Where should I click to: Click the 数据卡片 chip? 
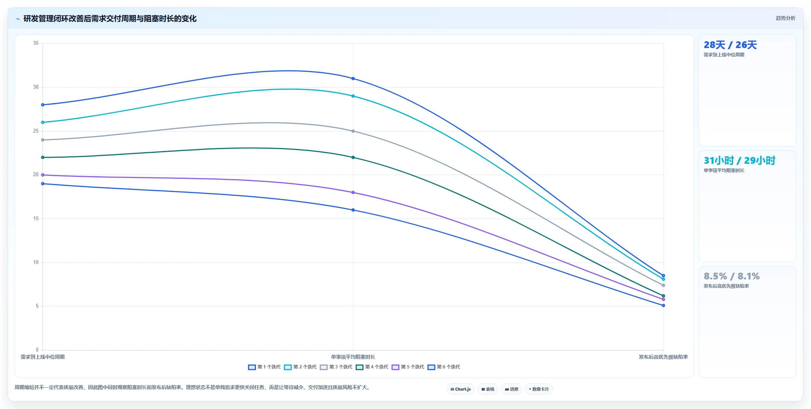[539, 389]
